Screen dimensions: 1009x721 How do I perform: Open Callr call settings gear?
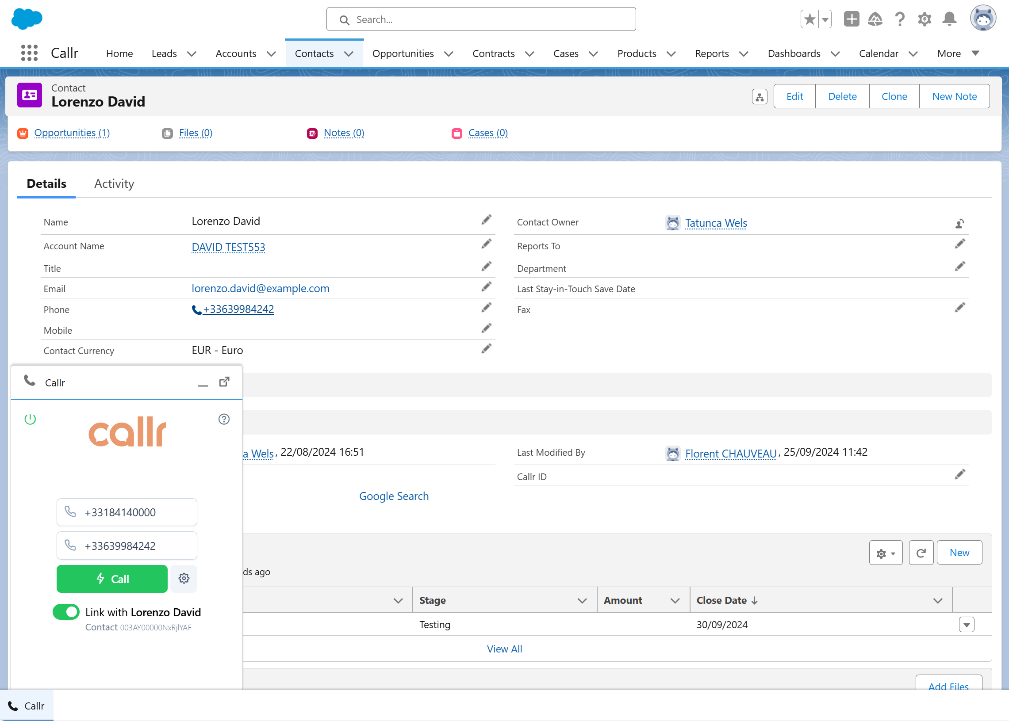click(x=184, y=579)
